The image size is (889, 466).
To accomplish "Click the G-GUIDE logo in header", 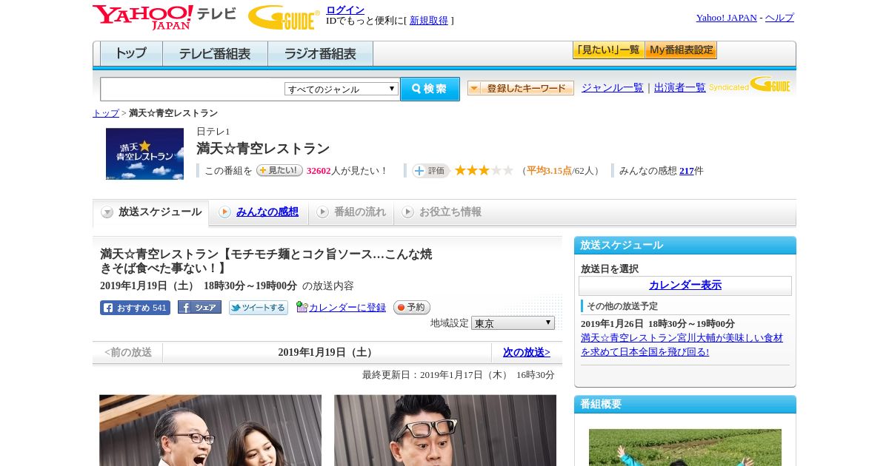I will click(x=284, y=17).
